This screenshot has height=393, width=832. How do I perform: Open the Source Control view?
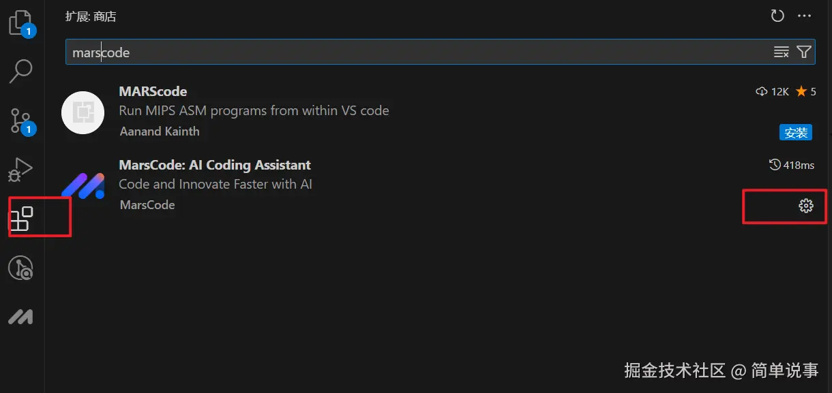coord(20,120)
